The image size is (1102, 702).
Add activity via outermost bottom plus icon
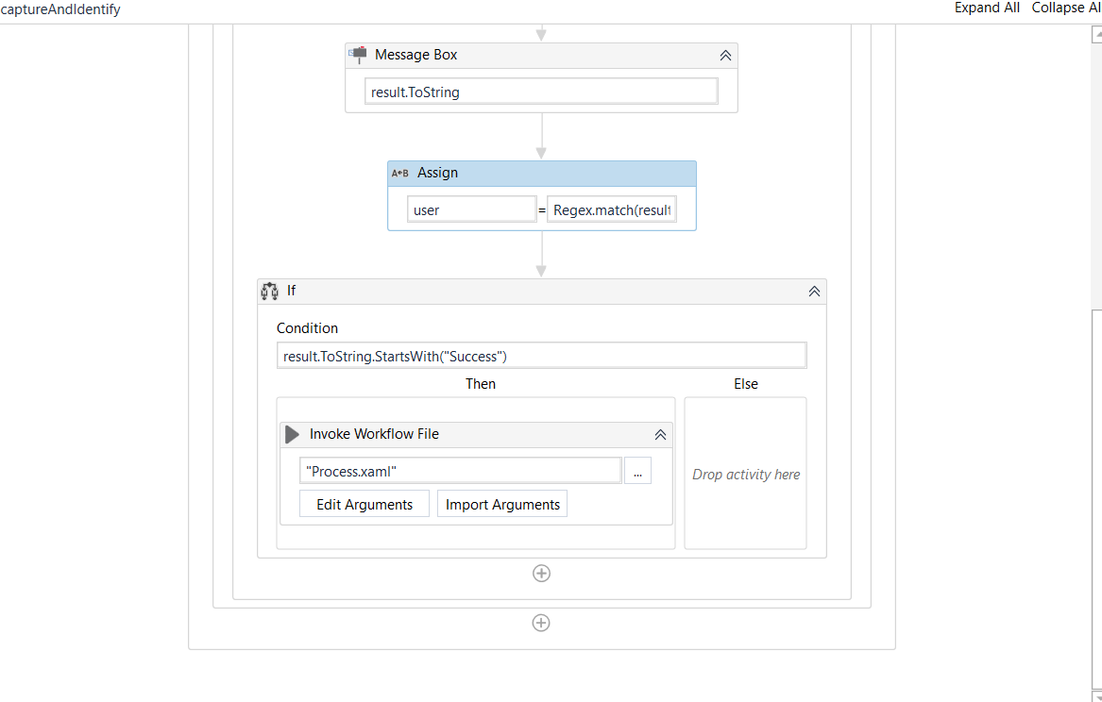click(x=541, y=623)
